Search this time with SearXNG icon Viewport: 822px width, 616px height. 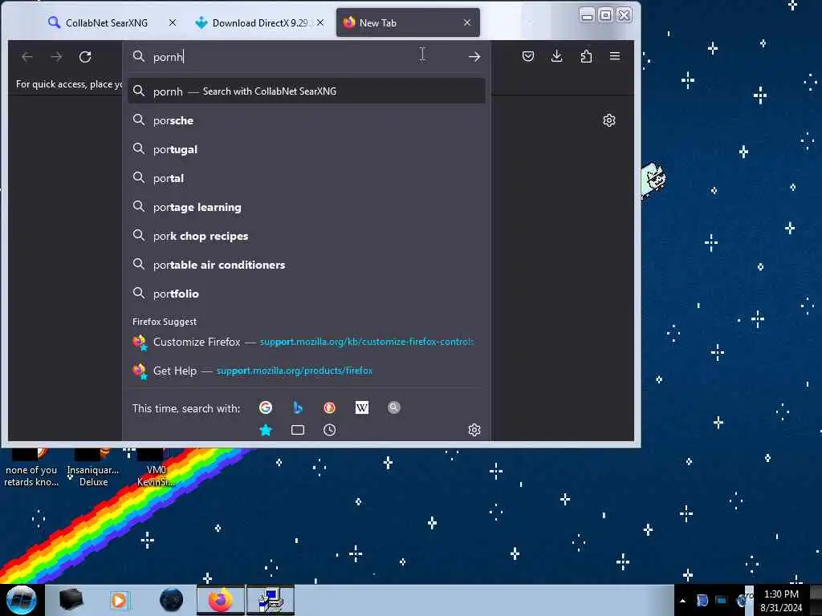click(393, 407)
